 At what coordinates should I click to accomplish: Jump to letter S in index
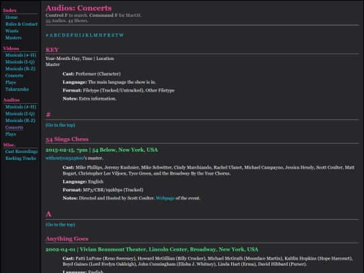coord(113,35)
